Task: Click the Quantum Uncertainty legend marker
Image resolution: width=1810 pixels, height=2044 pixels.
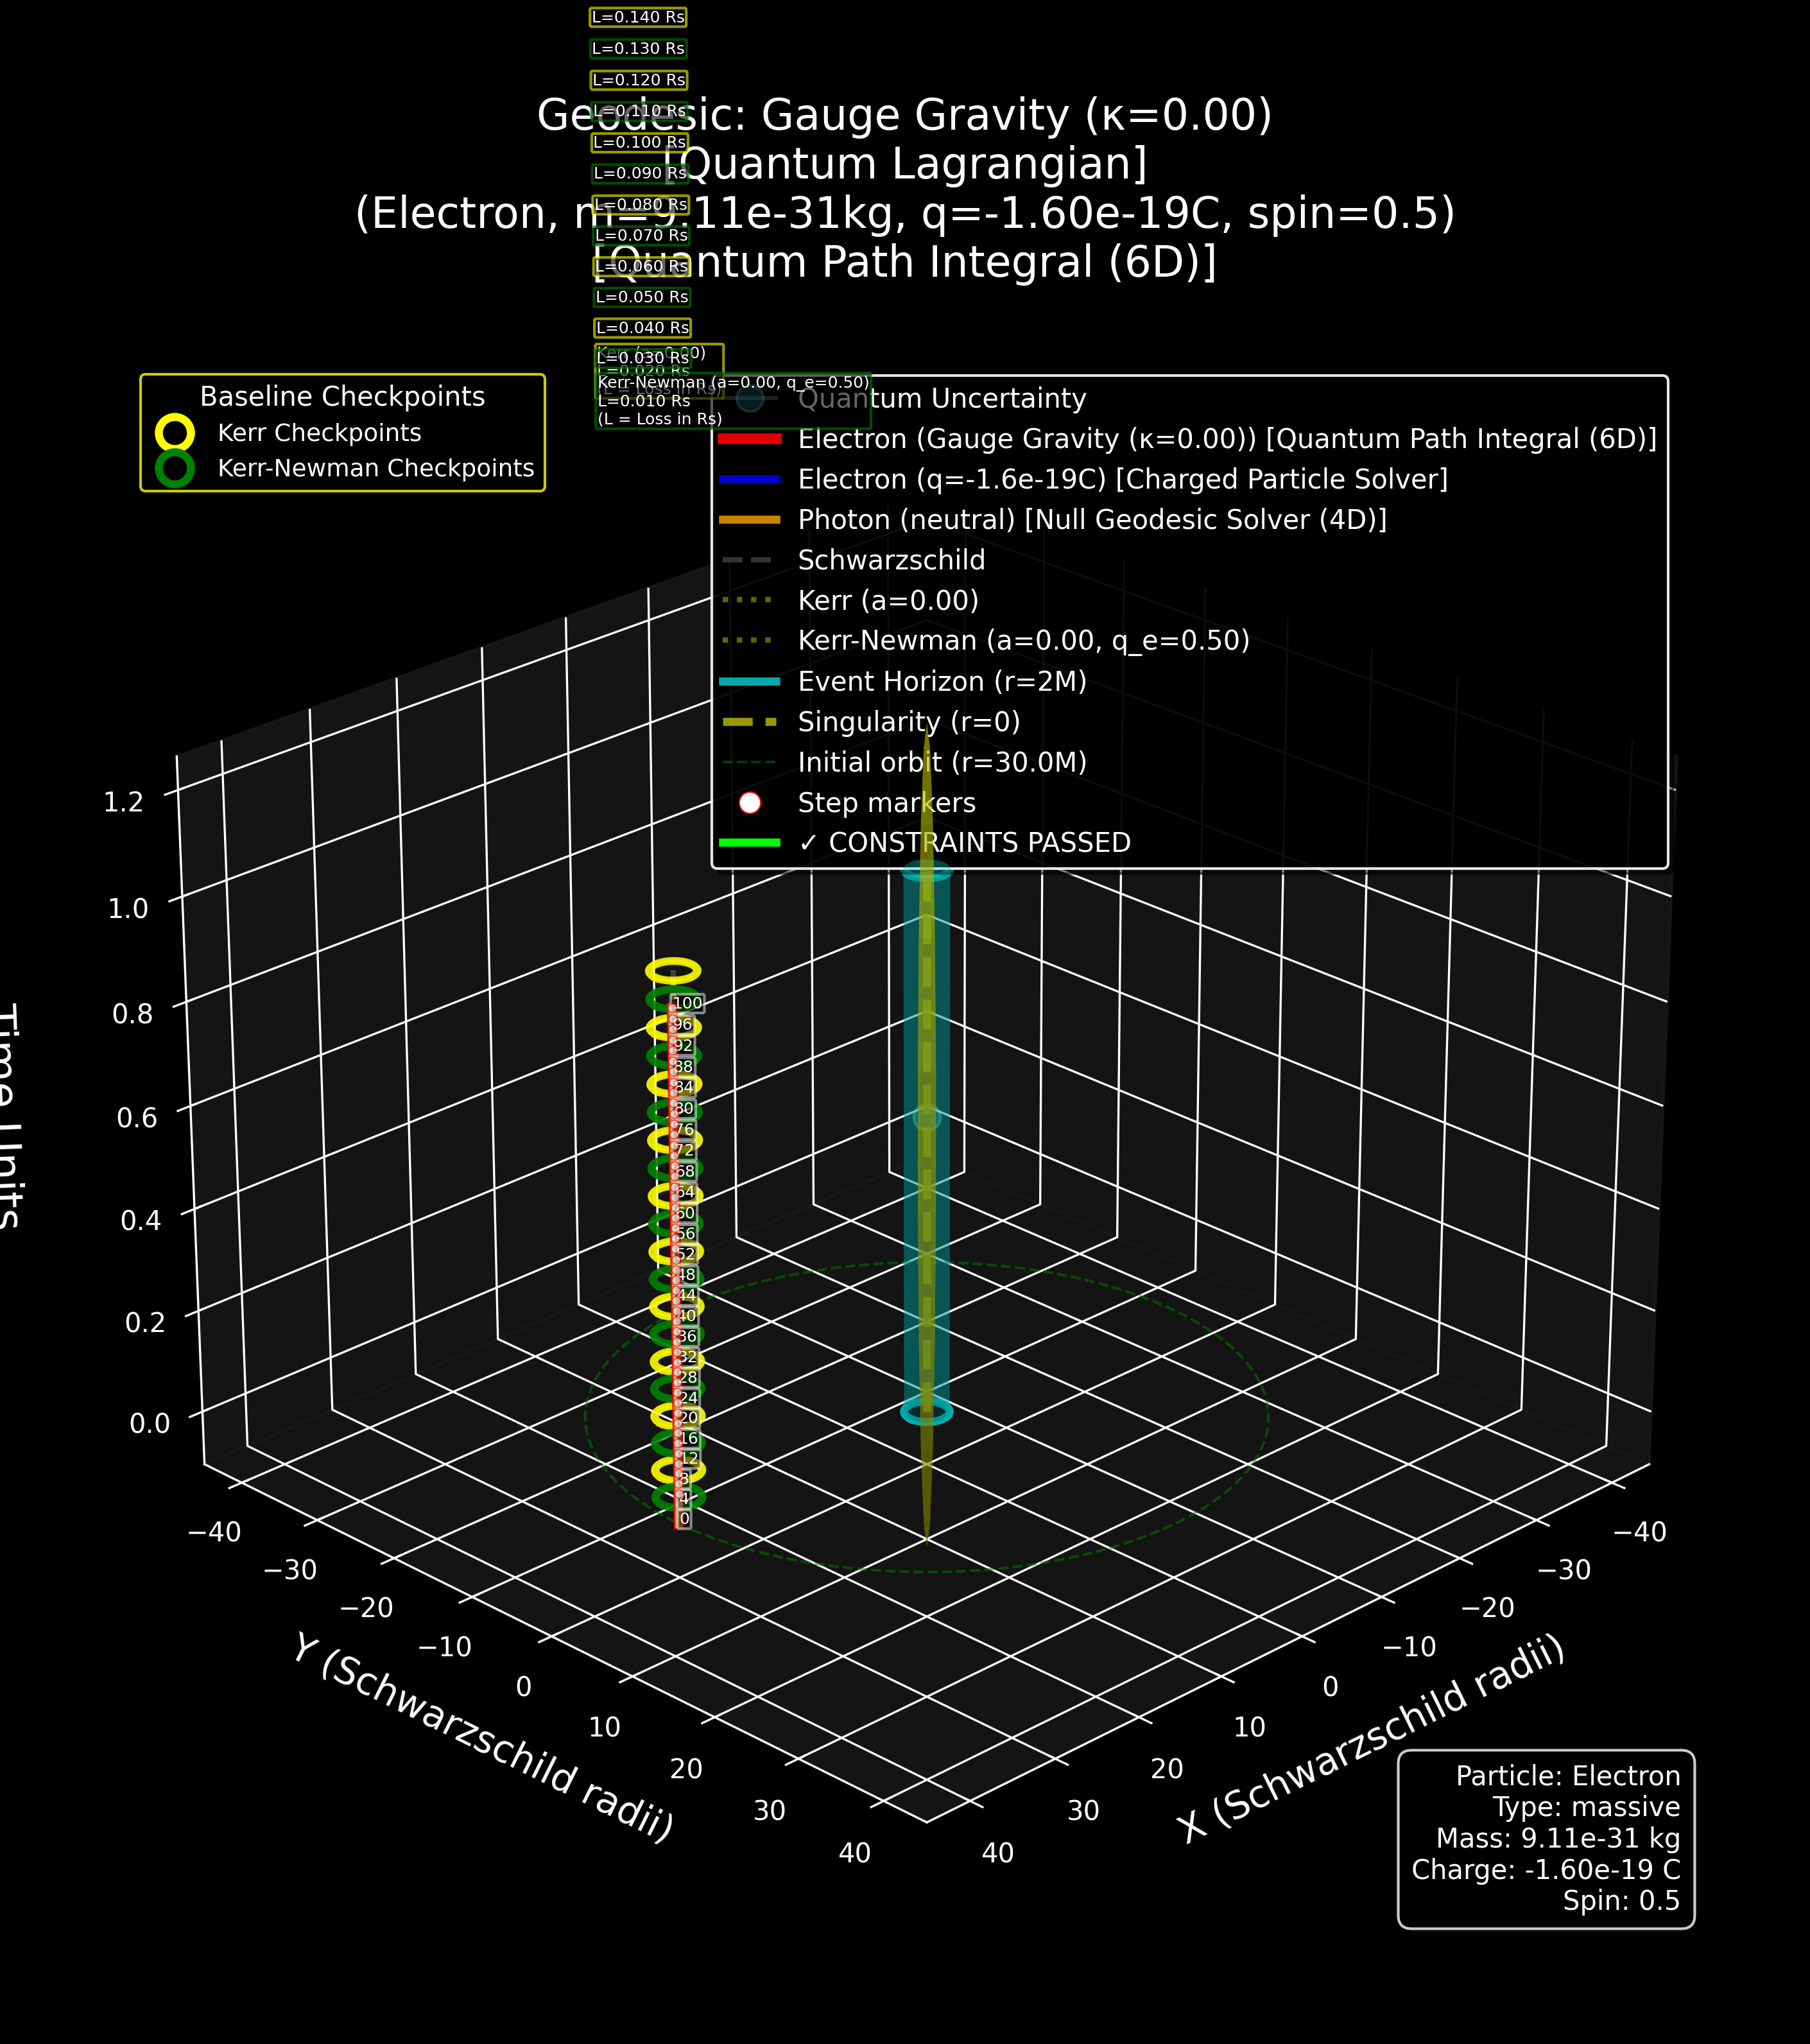Action: tap(749, 398)
